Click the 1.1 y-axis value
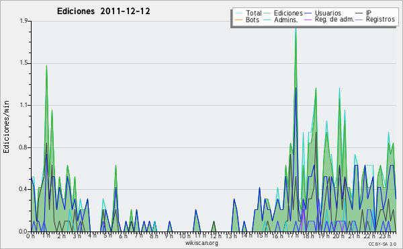This screenshot has height=249, width=403. tap(24, 105)
